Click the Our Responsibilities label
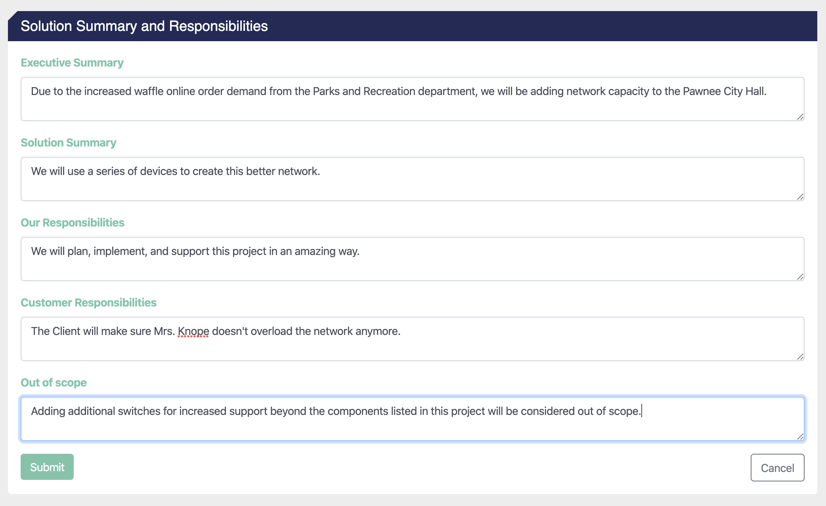Viewport: 826px width, 506px height. pos(73,223)
